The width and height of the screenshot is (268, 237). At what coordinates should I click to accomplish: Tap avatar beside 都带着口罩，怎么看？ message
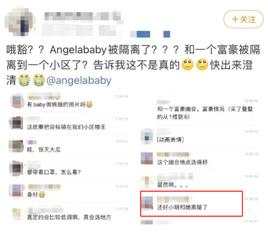pyautogui.click(x=16, y=169)
